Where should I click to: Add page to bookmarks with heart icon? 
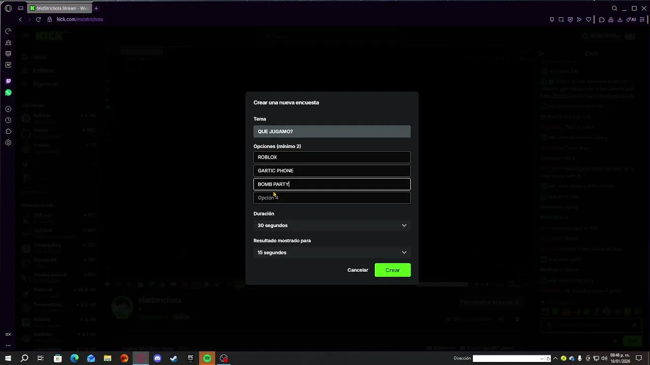pos(589,19)
